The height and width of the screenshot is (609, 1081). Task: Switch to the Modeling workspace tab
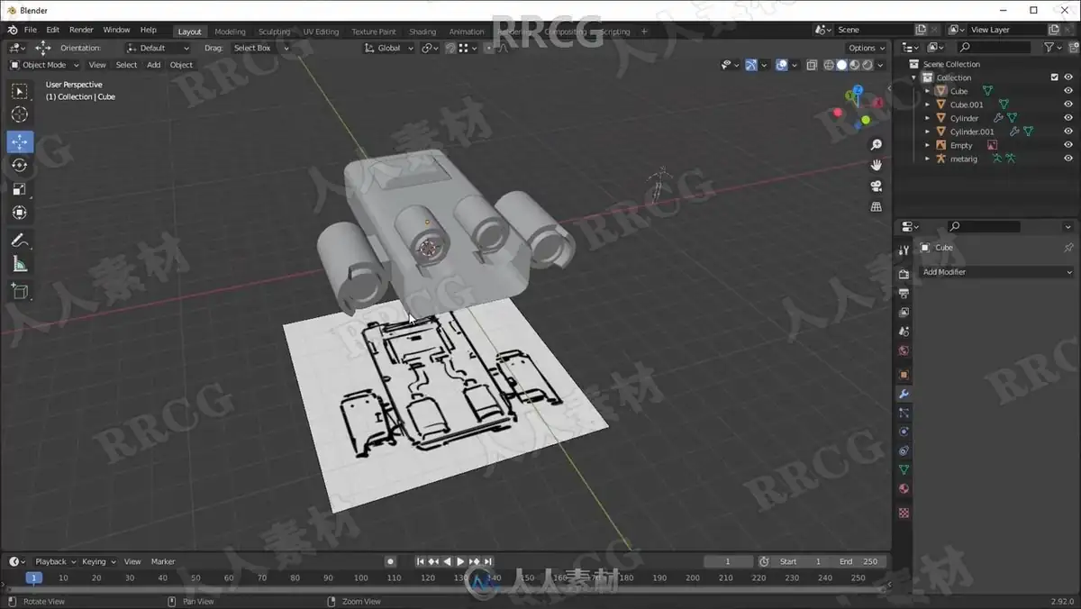click(230, 32)
